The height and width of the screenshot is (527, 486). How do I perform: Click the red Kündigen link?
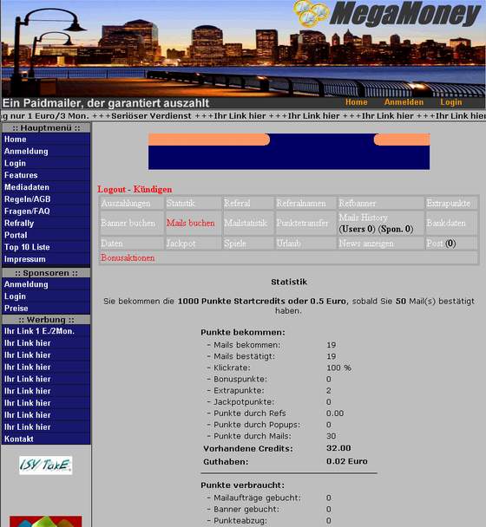[153, 189]
